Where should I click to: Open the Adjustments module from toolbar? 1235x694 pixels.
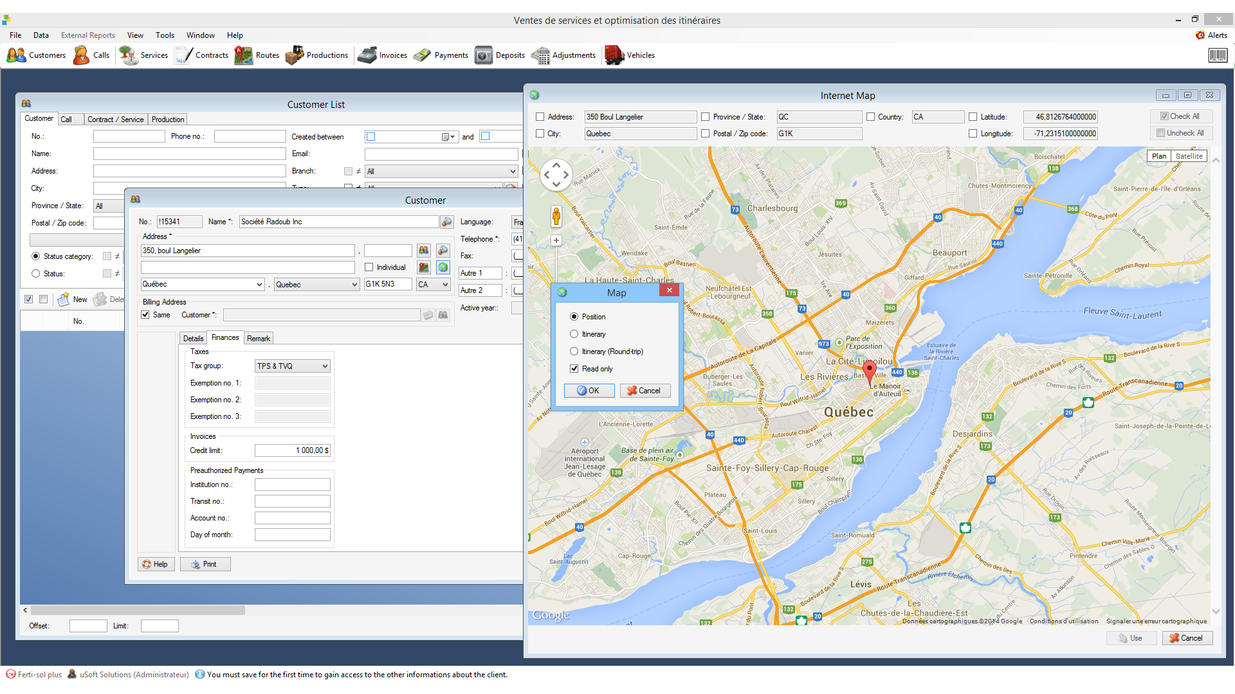point(563,55)
